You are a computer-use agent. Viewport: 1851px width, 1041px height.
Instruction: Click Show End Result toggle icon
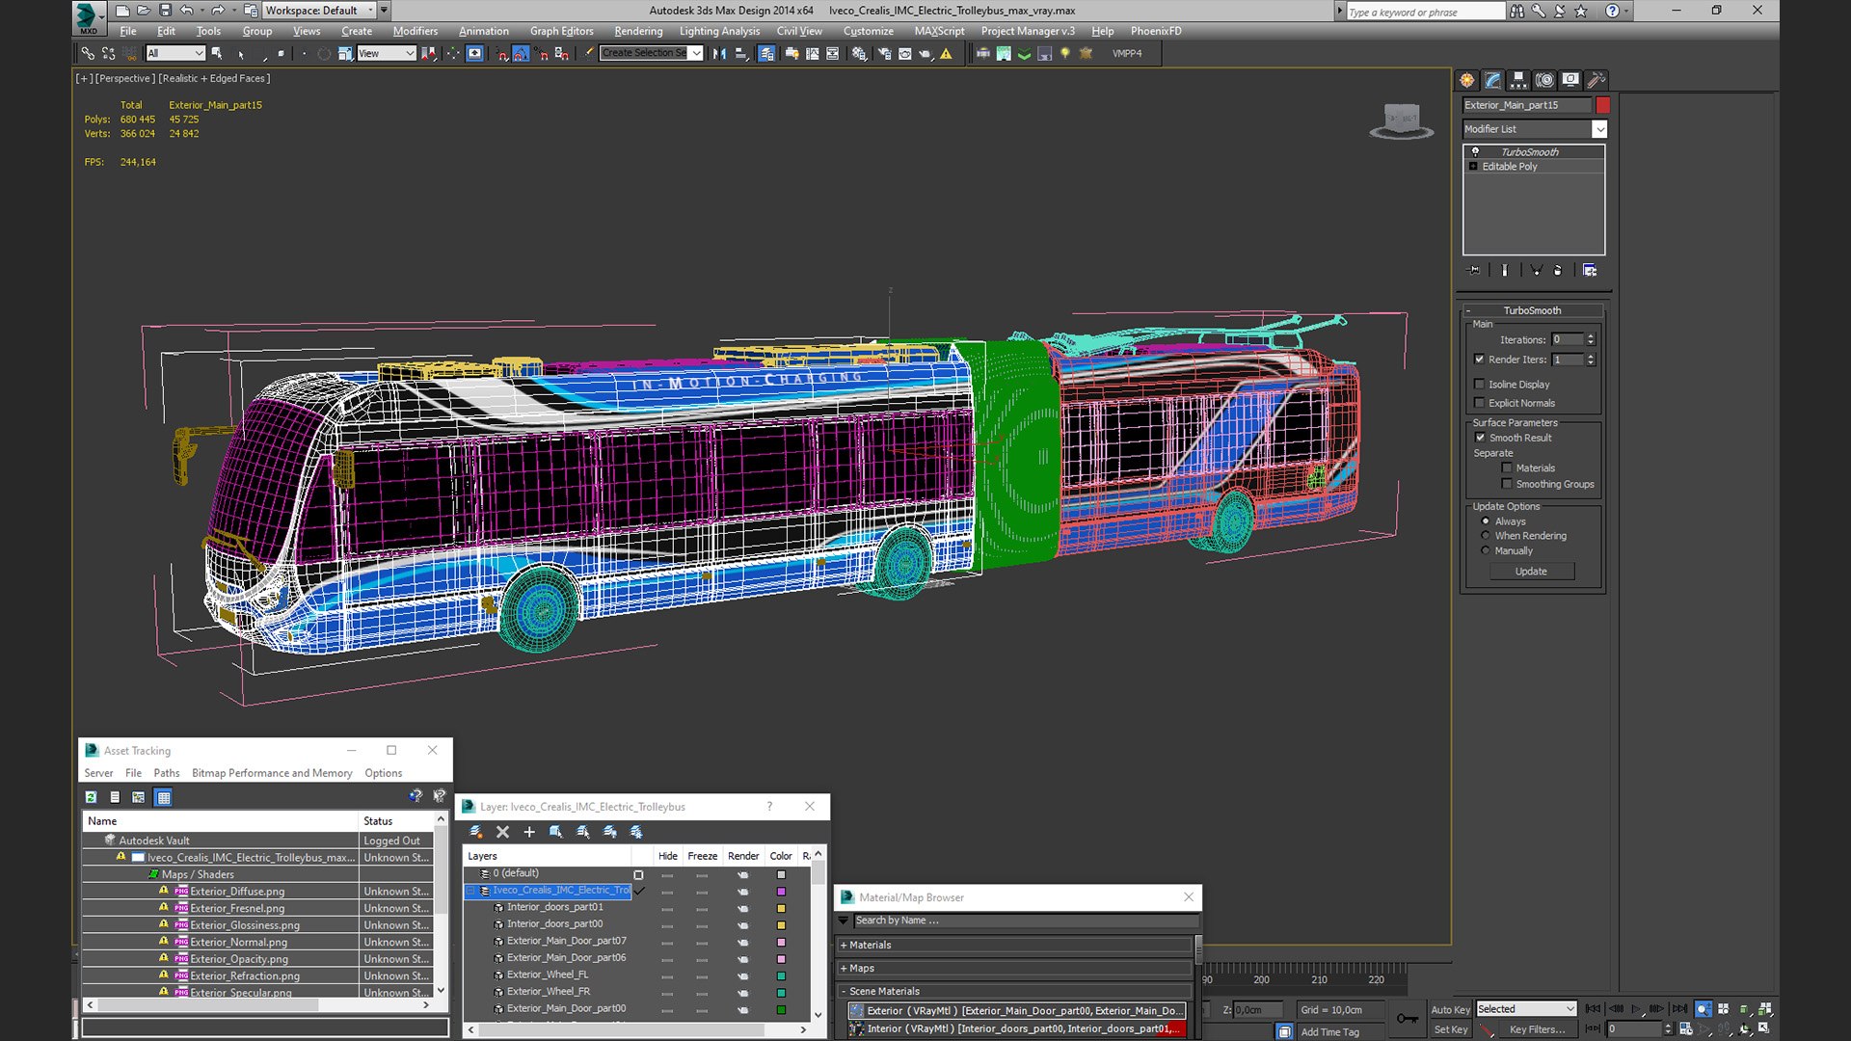tap(1504, 271)
